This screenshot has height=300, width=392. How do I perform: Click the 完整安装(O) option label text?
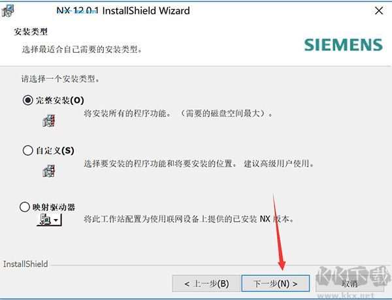tap(59, 100)
